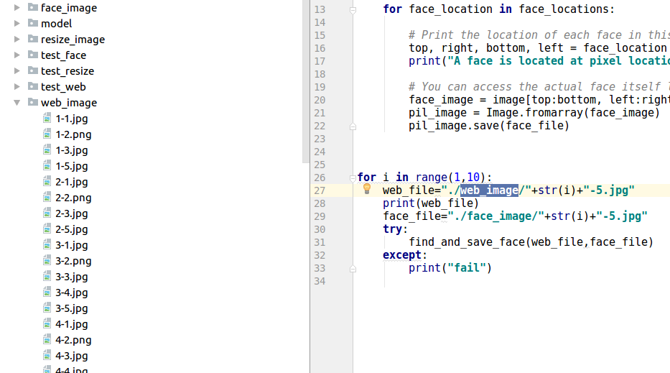
Task: Expand the test_face folder arrow
Action: click(x=17, y=55)
